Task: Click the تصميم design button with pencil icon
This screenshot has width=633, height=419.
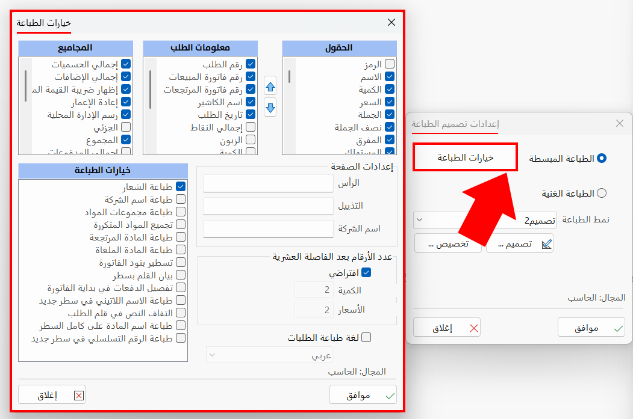Action: (519, 243)
